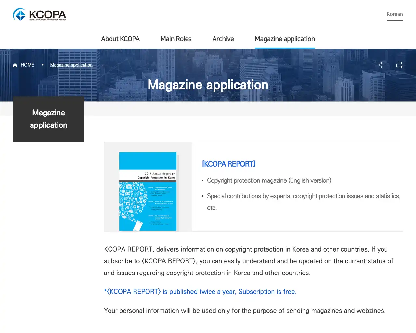Click the 'Your personal information' sentence
Image resolution: width=416 pixels, height=333 pixels.
tap(245, 311)
